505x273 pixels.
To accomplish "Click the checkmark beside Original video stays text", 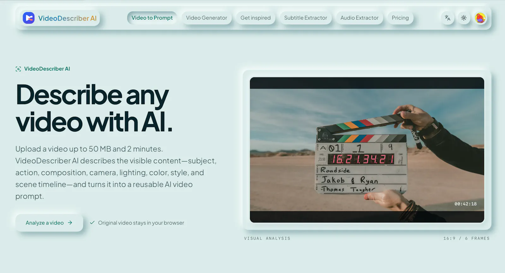I will 92,223.
